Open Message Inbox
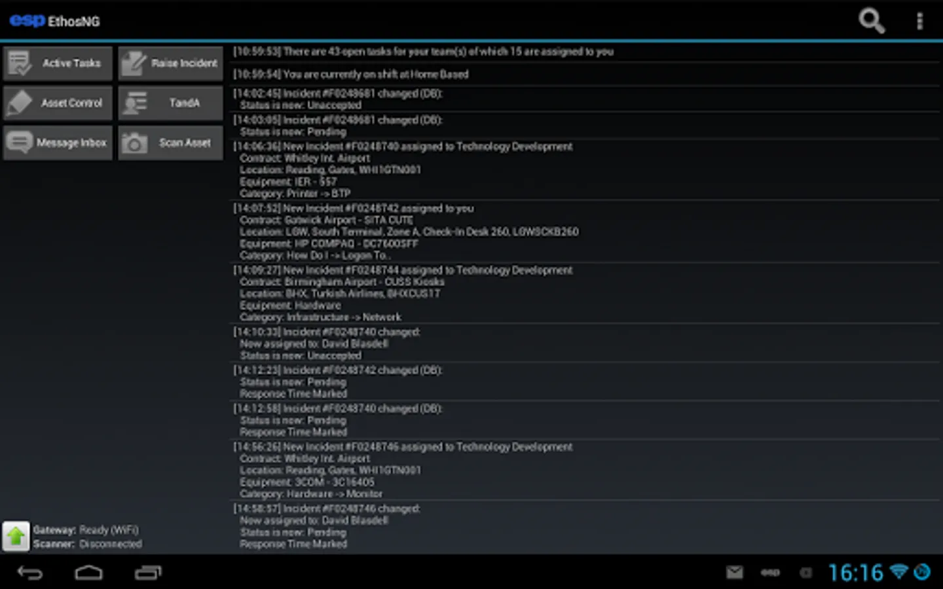Viewport: 943px width, 589px height. 58,143
